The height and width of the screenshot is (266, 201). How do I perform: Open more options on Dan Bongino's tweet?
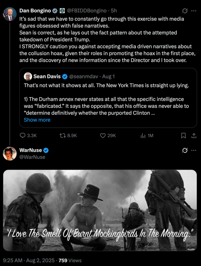[194, 11]
